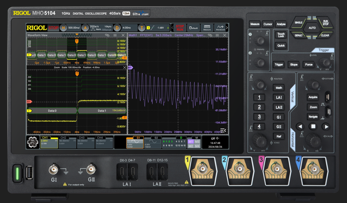347x203 pixels.
Task: Click the Cursor front panel button
Action: click(268, 24)
